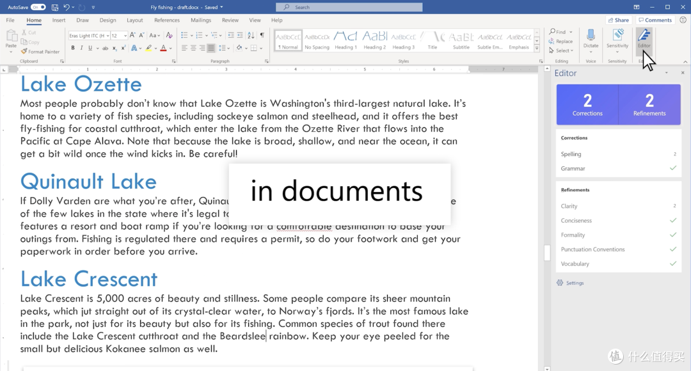Show the 2 Corrections card
Viewport: 691px width, 371px height.
point(587,104)
